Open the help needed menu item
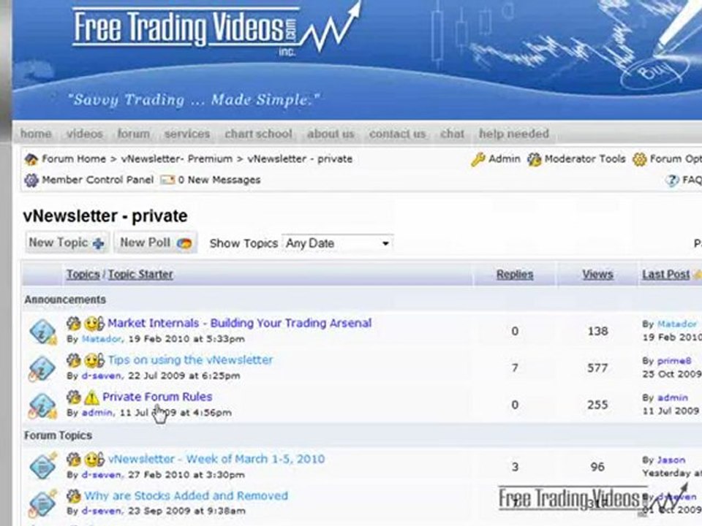Viewport: 702px width, 526px height. (x=514, y=134)
